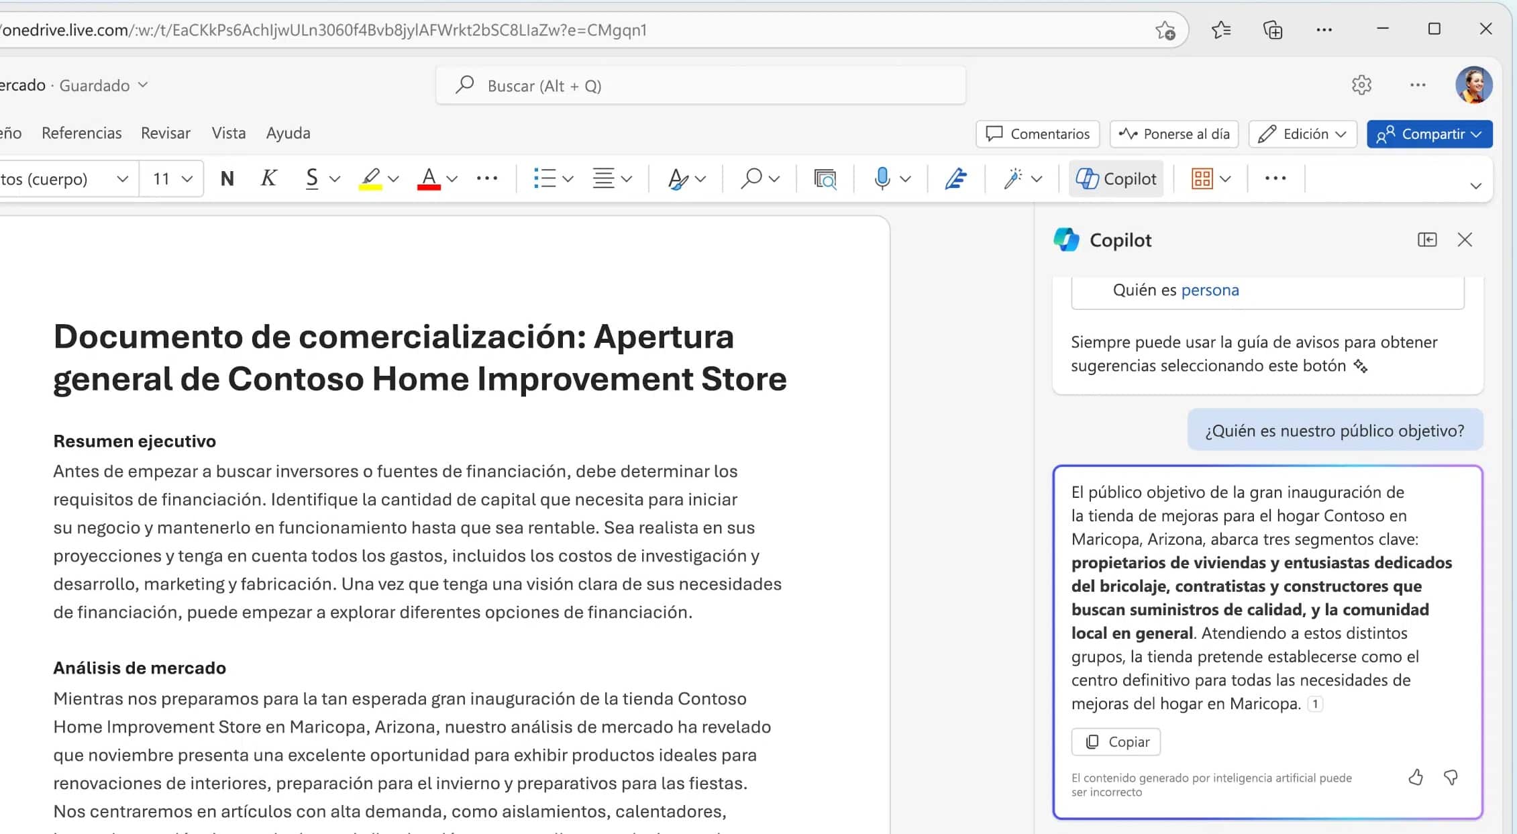Toggle bold formatting (N)
The height and width of the screenshot is (834, 1517).
click(x=227, y=178)
